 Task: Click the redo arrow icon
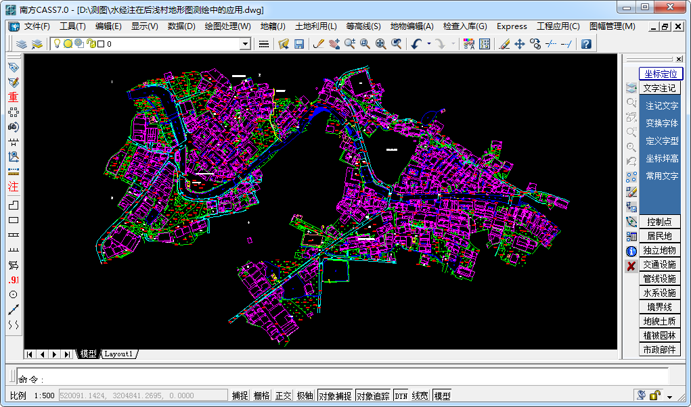point(440,44)
